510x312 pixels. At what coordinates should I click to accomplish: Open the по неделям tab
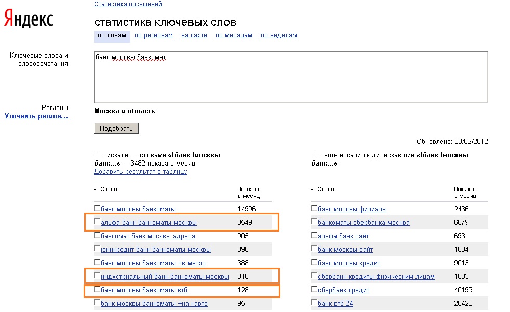click(278, 35)
